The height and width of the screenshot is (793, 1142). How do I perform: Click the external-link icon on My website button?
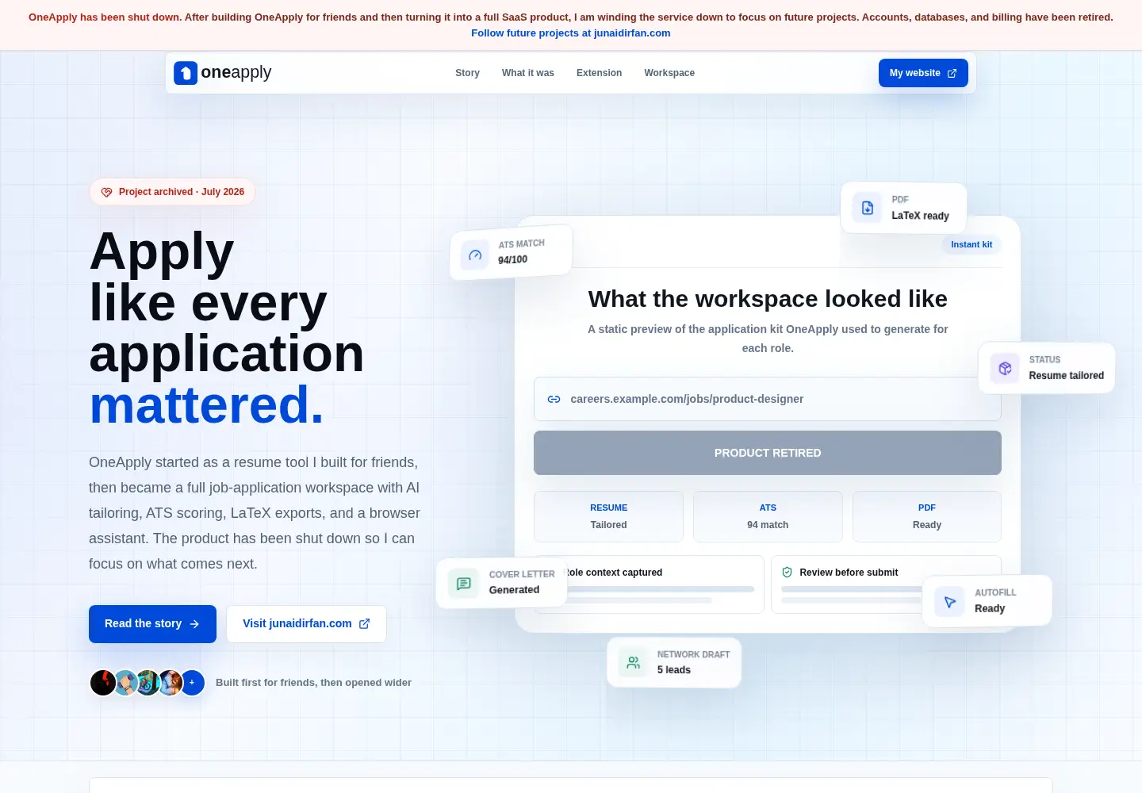952,73
